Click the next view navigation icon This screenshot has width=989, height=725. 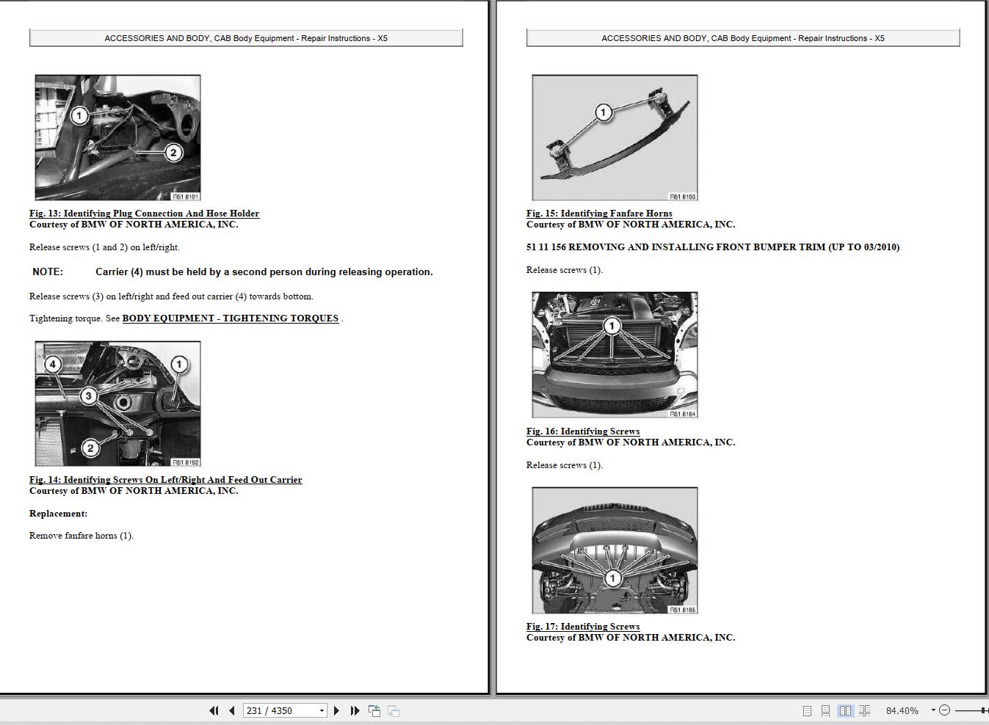tap(392, 710)
